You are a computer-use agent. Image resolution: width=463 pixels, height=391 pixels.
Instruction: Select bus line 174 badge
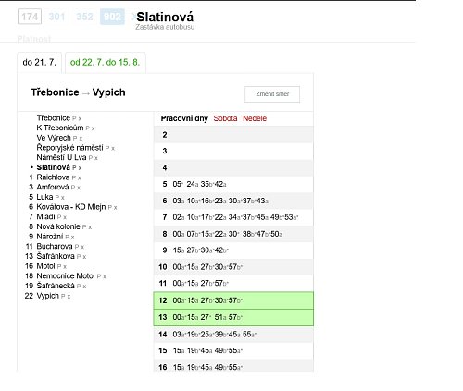(30, 17)
